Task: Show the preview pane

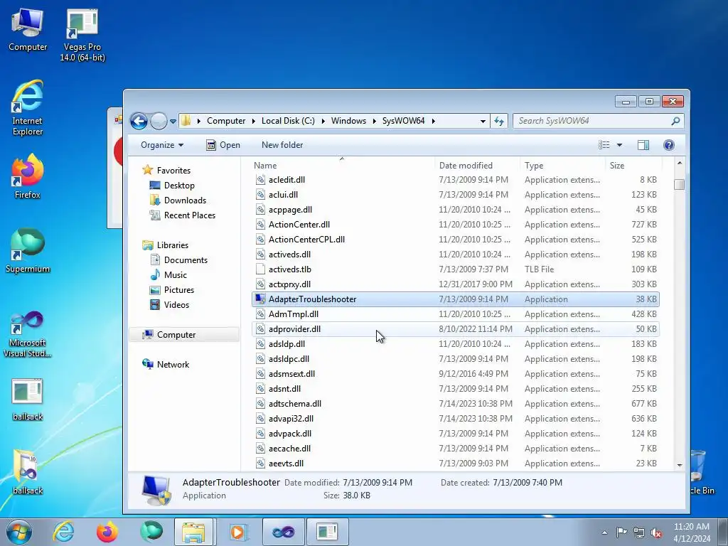Action: [643, 145]
